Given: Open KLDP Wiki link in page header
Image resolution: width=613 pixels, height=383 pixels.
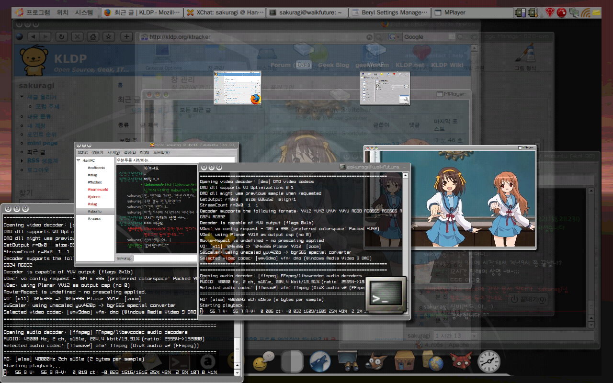Looking at the screenshot, I should coord(447,65).
